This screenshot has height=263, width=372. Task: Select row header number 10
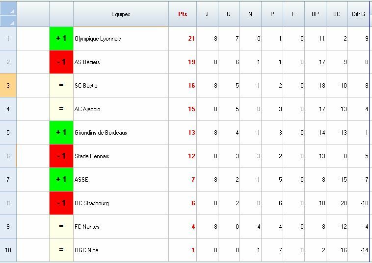8,250
